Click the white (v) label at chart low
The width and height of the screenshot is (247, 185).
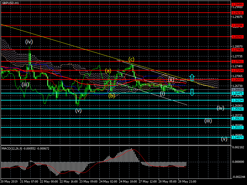(78, 111)
